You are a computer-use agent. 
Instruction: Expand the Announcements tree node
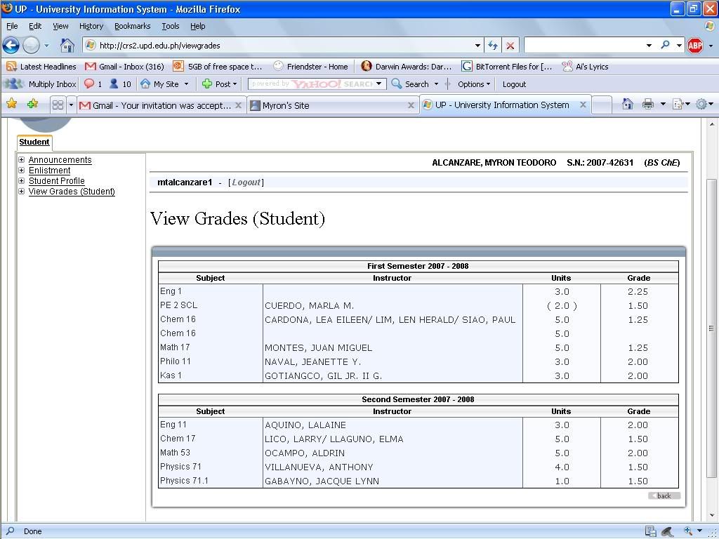click(22, 160)
